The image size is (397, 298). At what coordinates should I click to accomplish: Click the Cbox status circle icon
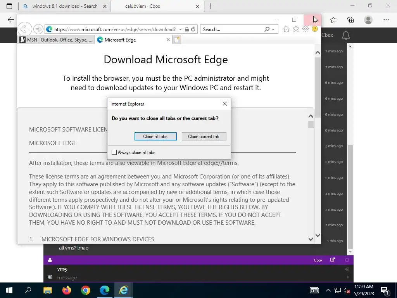347,260
